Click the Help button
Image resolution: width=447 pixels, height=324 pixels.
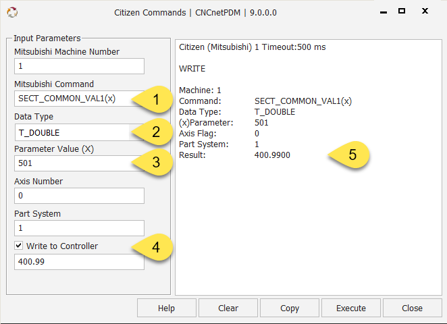(x=167, y=308)
